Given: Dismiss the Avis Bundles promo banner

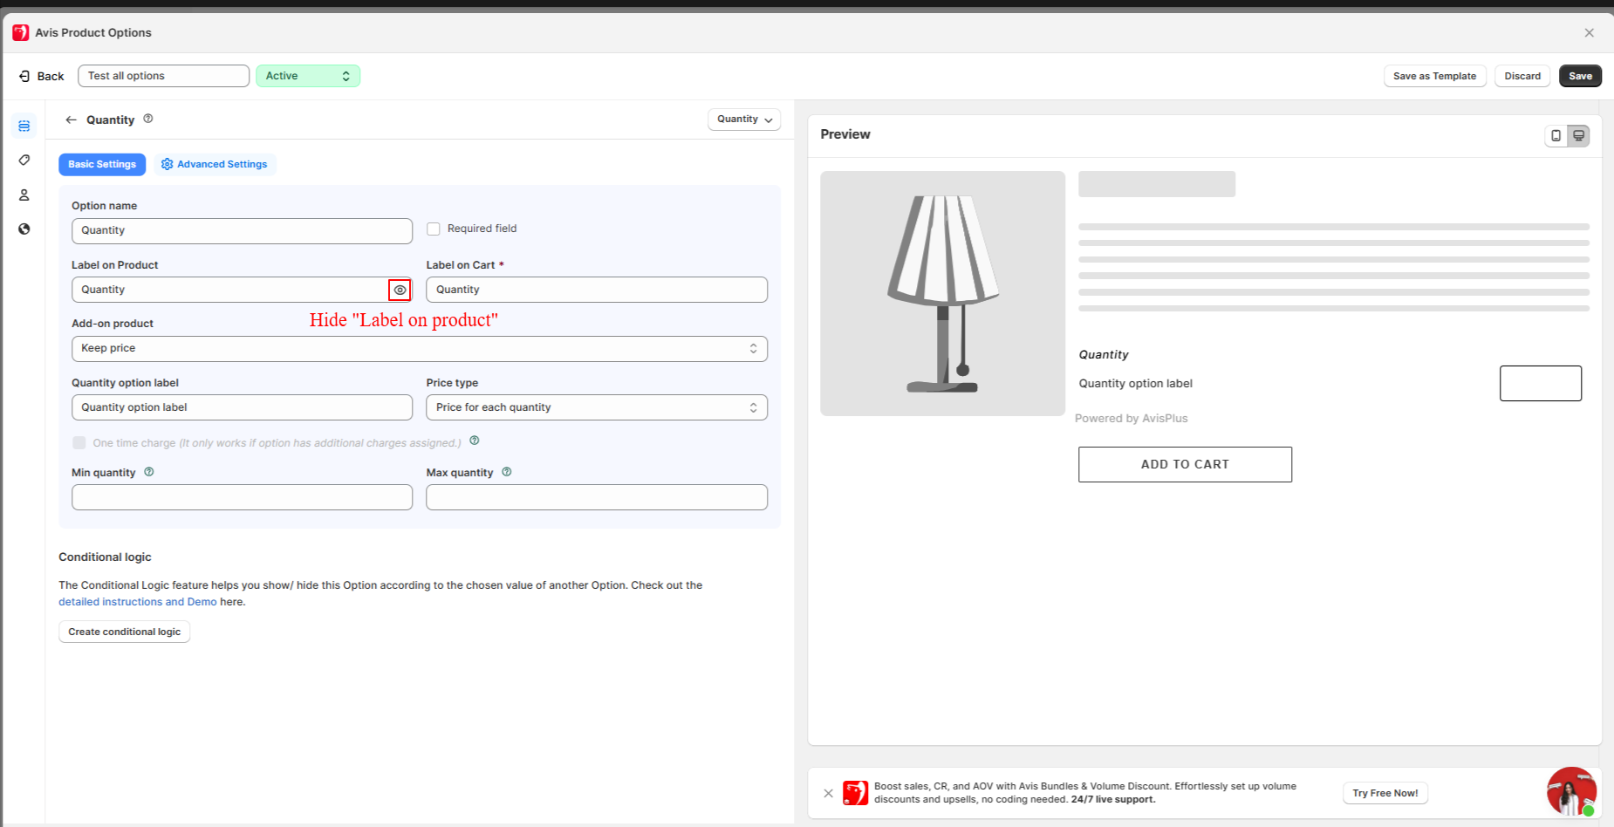Looking at the screenshot, I should click(828, 793).
